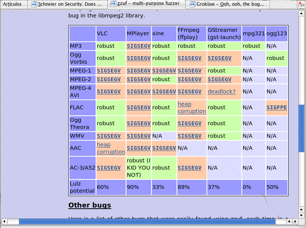The image size is (306, 228).
Task: Open the WMV VLC SIGSEGV link
Action: tap(109, 136)
